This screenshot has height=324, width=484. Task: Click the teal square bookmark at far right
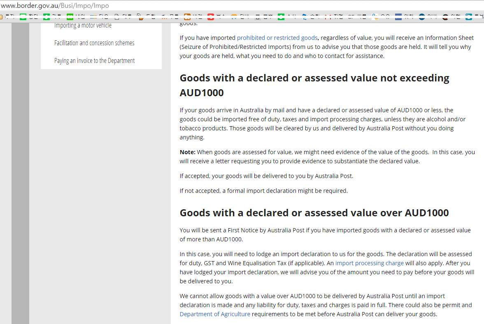coord(469,17)
